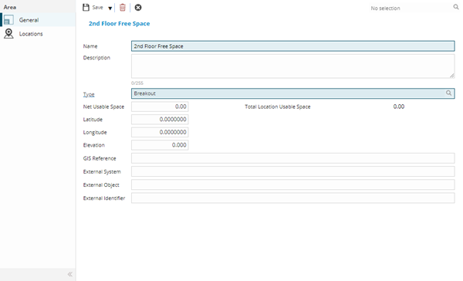Click the Elevation input field

160,145
